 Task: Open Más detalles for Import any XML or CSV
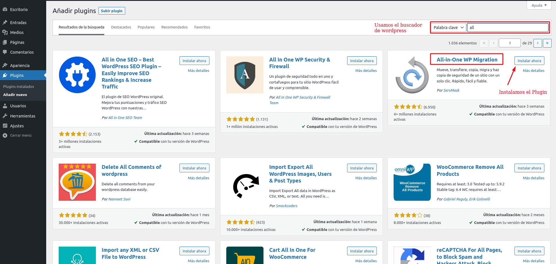coord(198,261)
